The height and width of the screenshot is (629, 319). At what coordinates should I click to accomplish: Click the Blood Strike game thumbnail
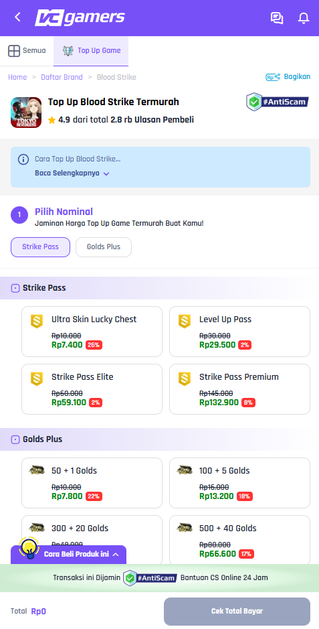coord(26,113)
